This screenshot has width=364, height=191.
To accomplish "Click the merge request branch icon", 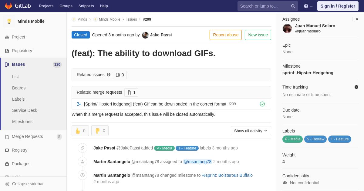I will 79,104.
